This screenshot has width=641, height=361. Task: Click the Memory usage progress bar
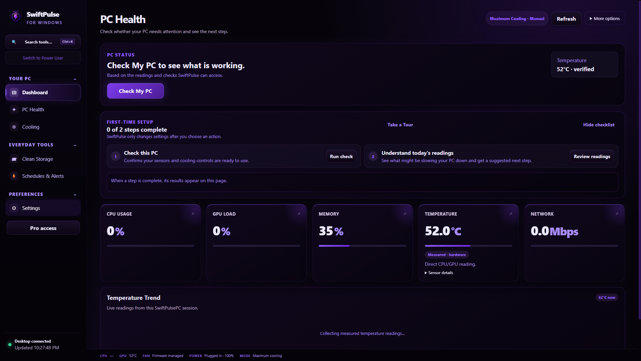pos(362,246)
